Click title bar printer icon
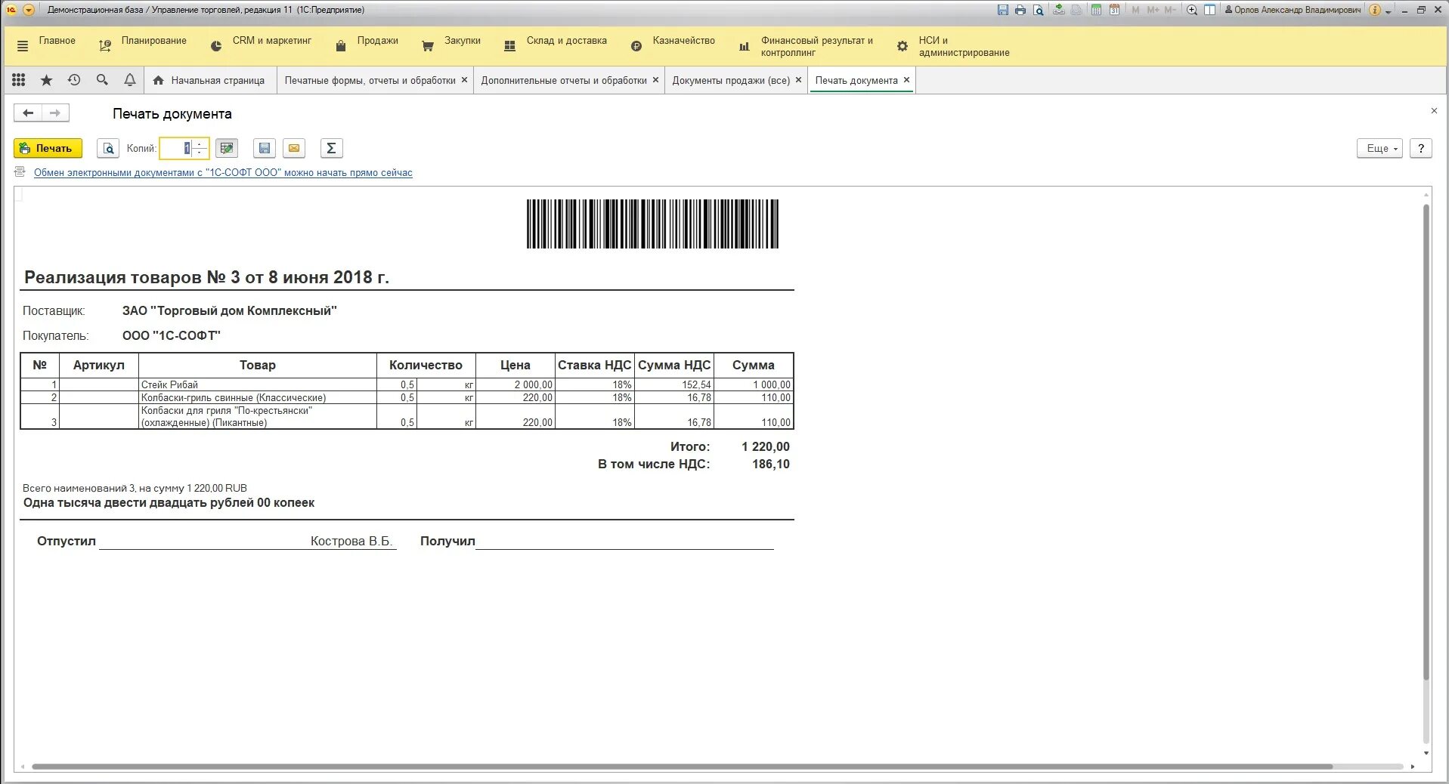1449x784 pixels. coord(1020,10)
